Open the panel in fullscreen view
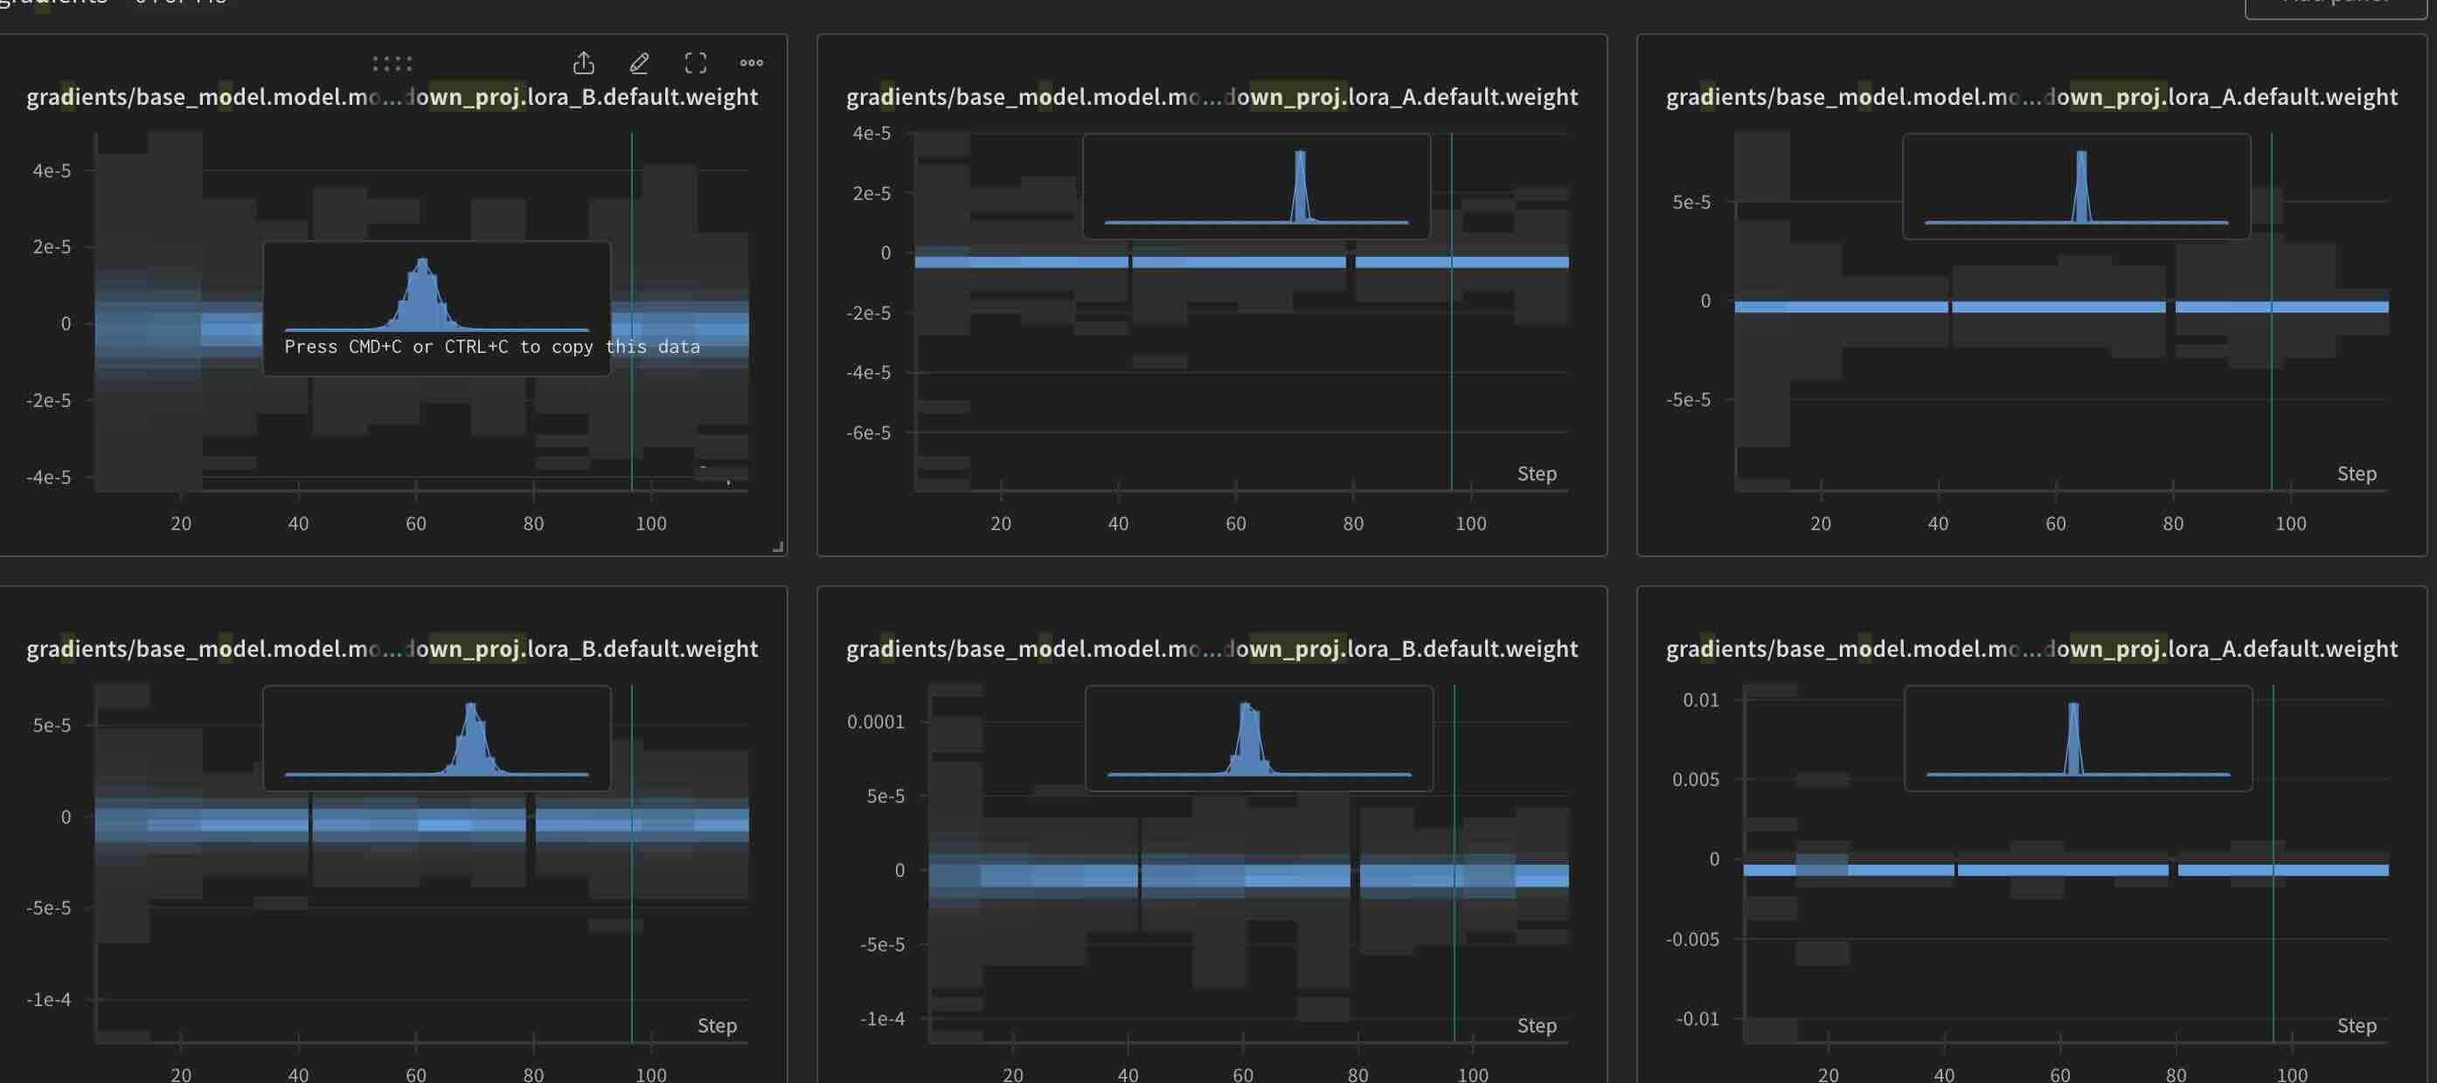 pyautogui.click(x=695, y=63)
